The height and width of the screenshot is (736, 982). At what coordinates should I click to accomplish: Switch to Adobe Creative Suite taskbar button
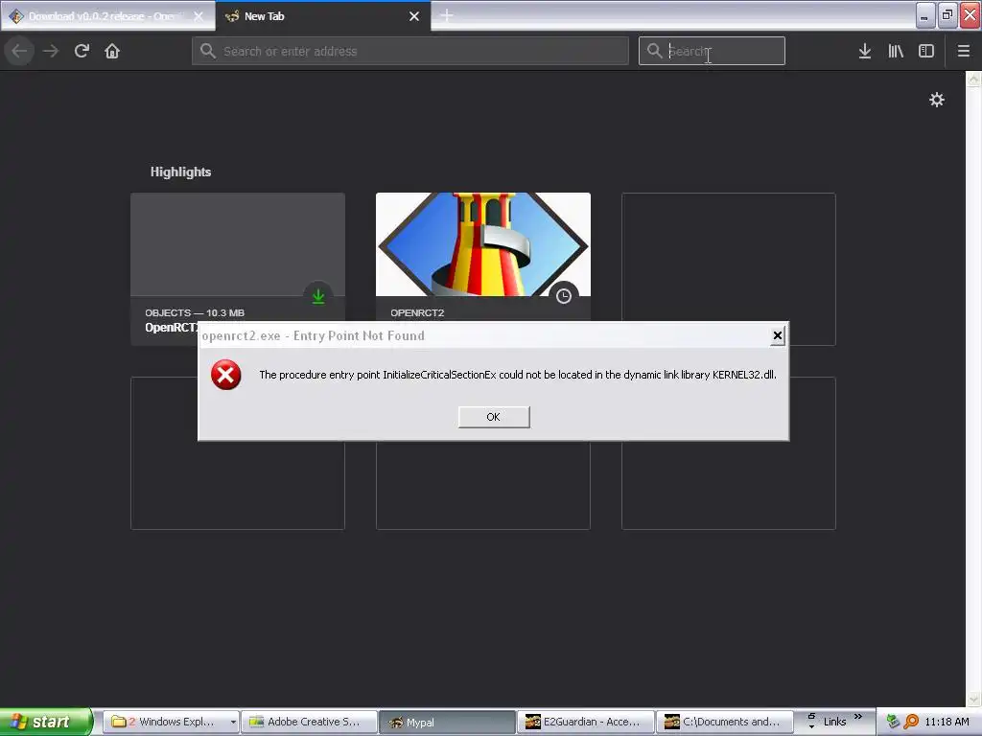(x=310, y=722)
